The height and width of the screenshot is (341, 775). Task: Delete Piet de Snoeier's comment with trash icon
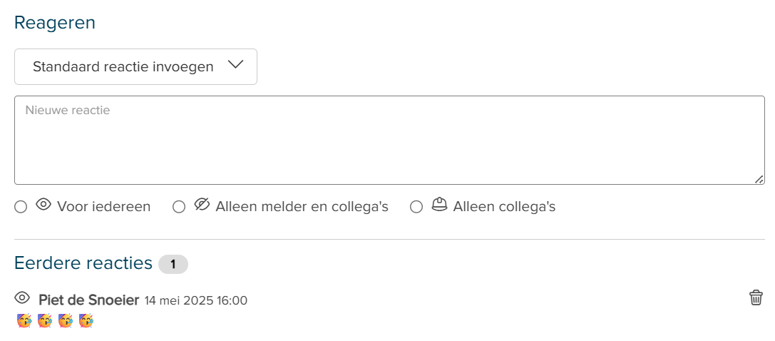756,298
